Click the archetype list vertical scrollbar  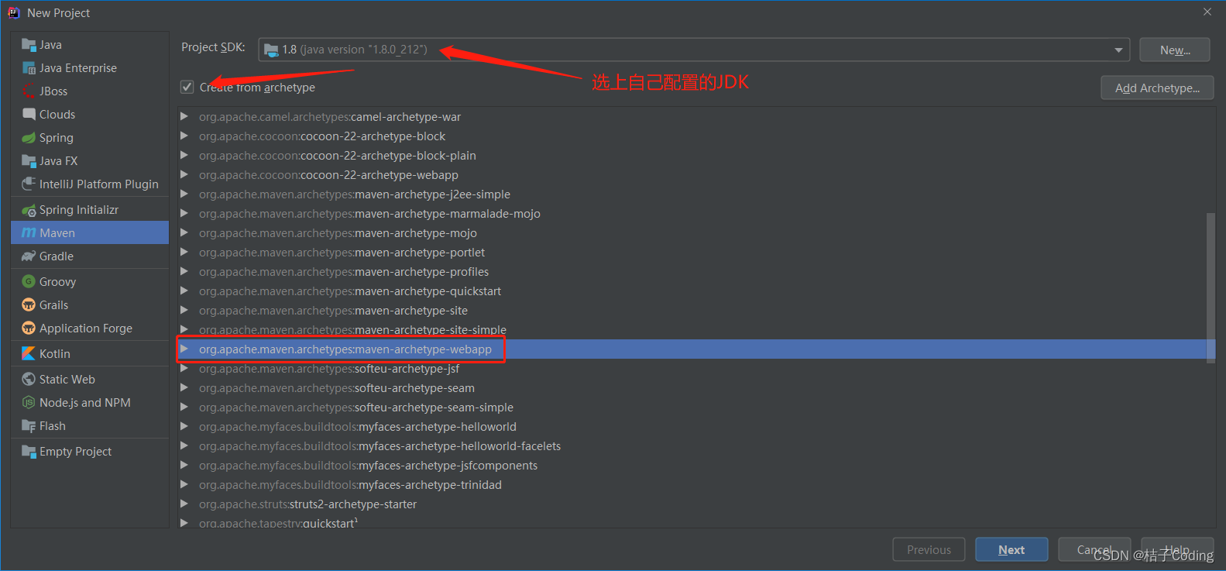point(1211,287)
